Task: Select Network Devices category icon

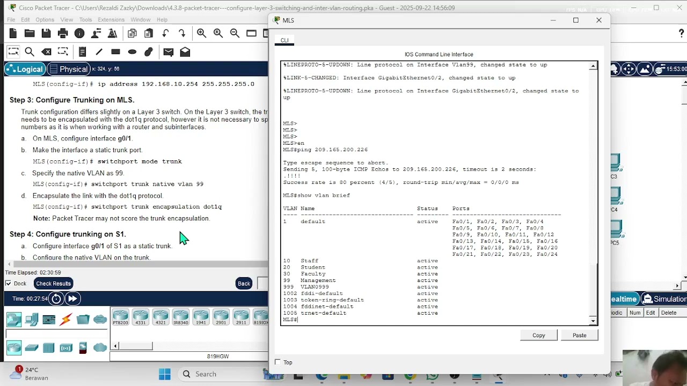Action: (x=14, y=320)
